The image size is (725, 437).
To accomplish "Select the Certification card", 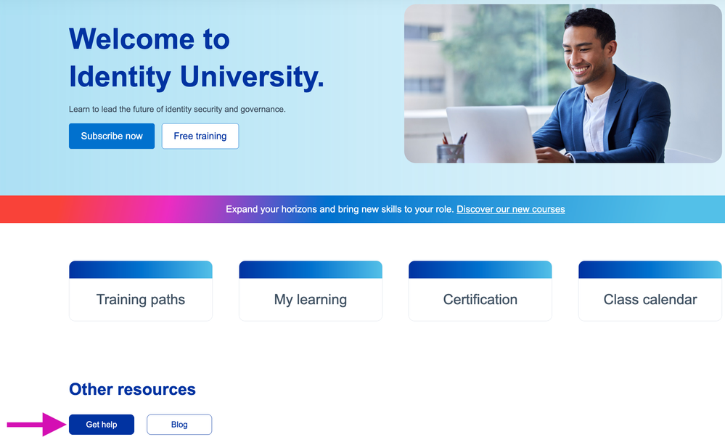I will (x=480, y=299).
